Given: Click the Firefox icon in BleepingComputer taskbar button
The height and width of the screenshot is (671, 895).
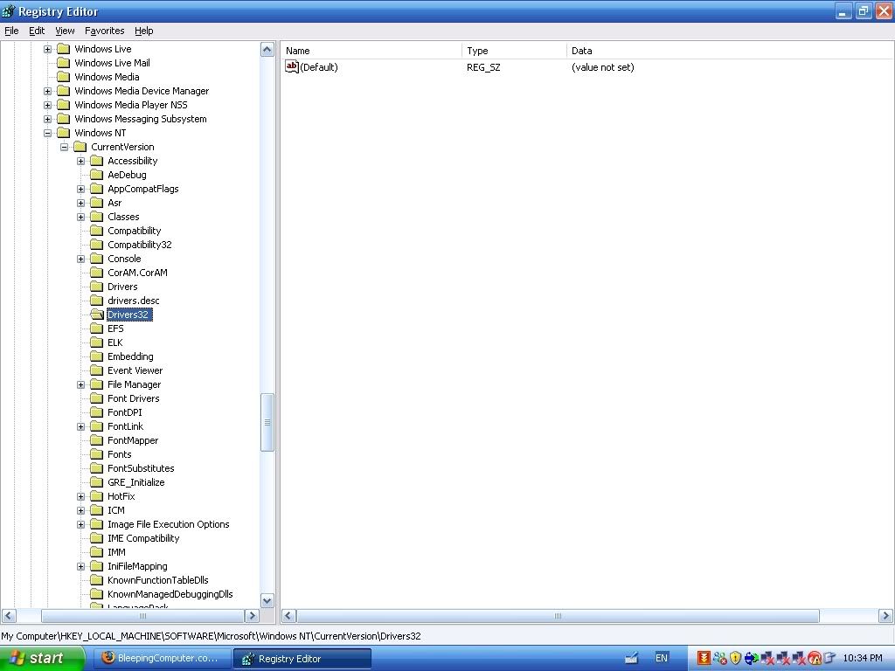Looking at the screenshot, I should tap(108, 657).
